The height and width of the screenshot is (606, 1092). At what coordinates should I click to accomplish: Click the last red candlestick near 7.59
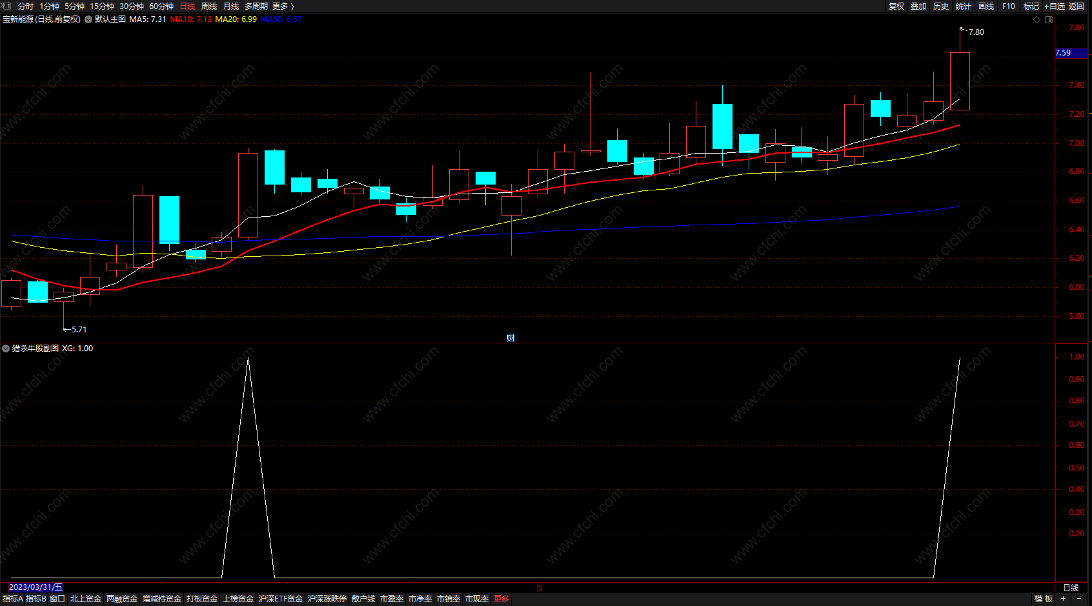pos(960,81)
